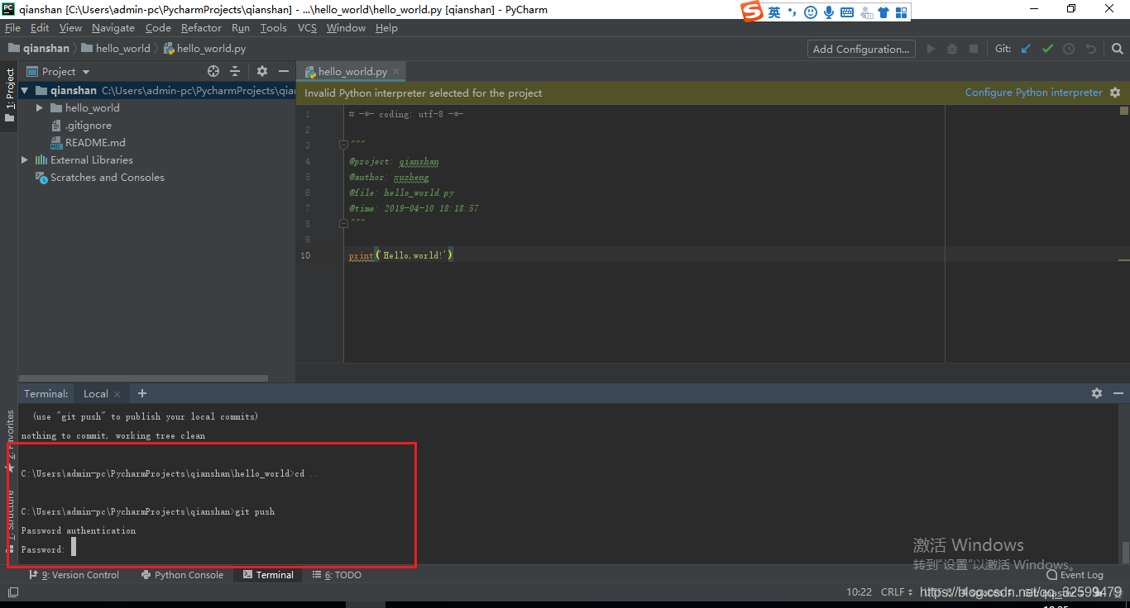
Task: Click Git Commit green checkmark
Action: click(1047, 49)
